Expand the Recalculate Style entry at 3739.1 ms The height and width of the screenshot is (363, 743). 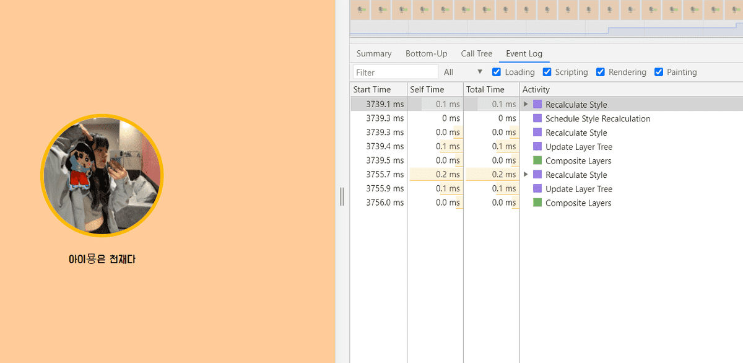(526, 105)
